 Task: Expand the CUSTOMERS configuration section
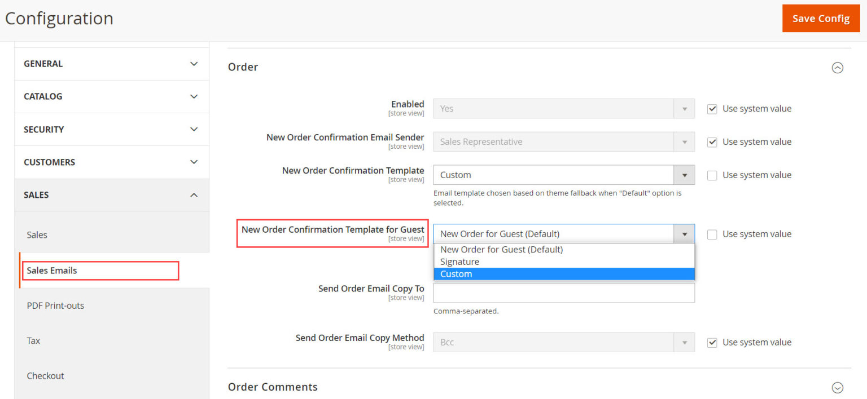pos(111,162)
